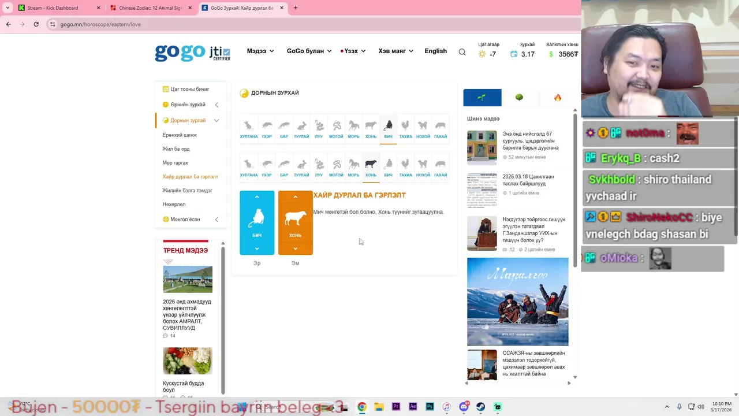Open Ерөнхий шинж sidebar item

[180, 135]
